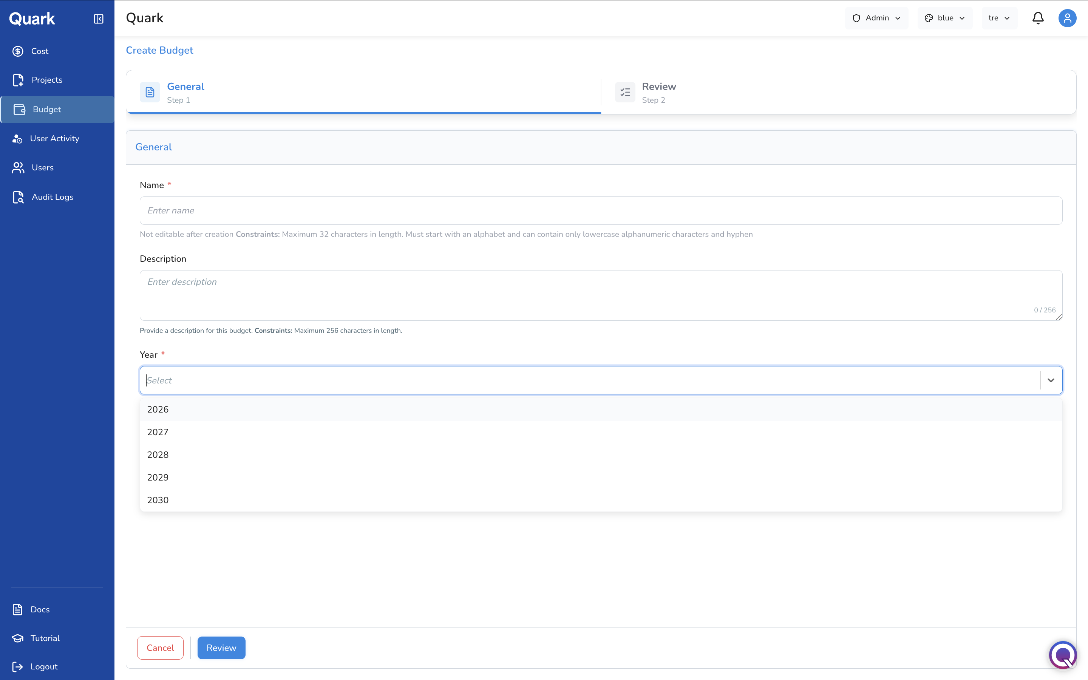1088x680 pixels.
Task: Open User Activity in the sidebar
Action: [x=57, y=139]
